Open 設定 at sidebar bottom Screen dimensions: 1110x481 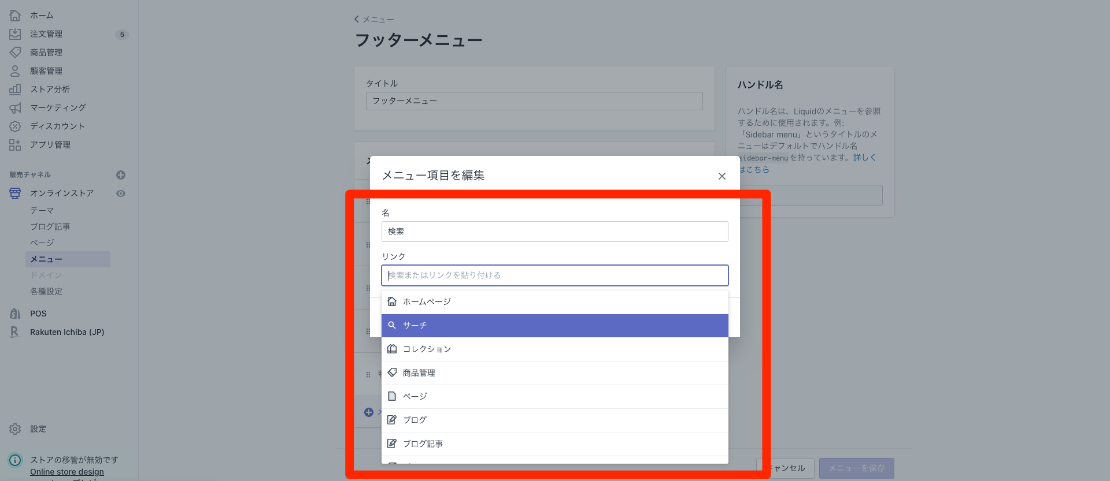[x=38, y=429]
